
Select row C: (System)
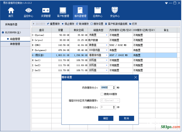104,35
